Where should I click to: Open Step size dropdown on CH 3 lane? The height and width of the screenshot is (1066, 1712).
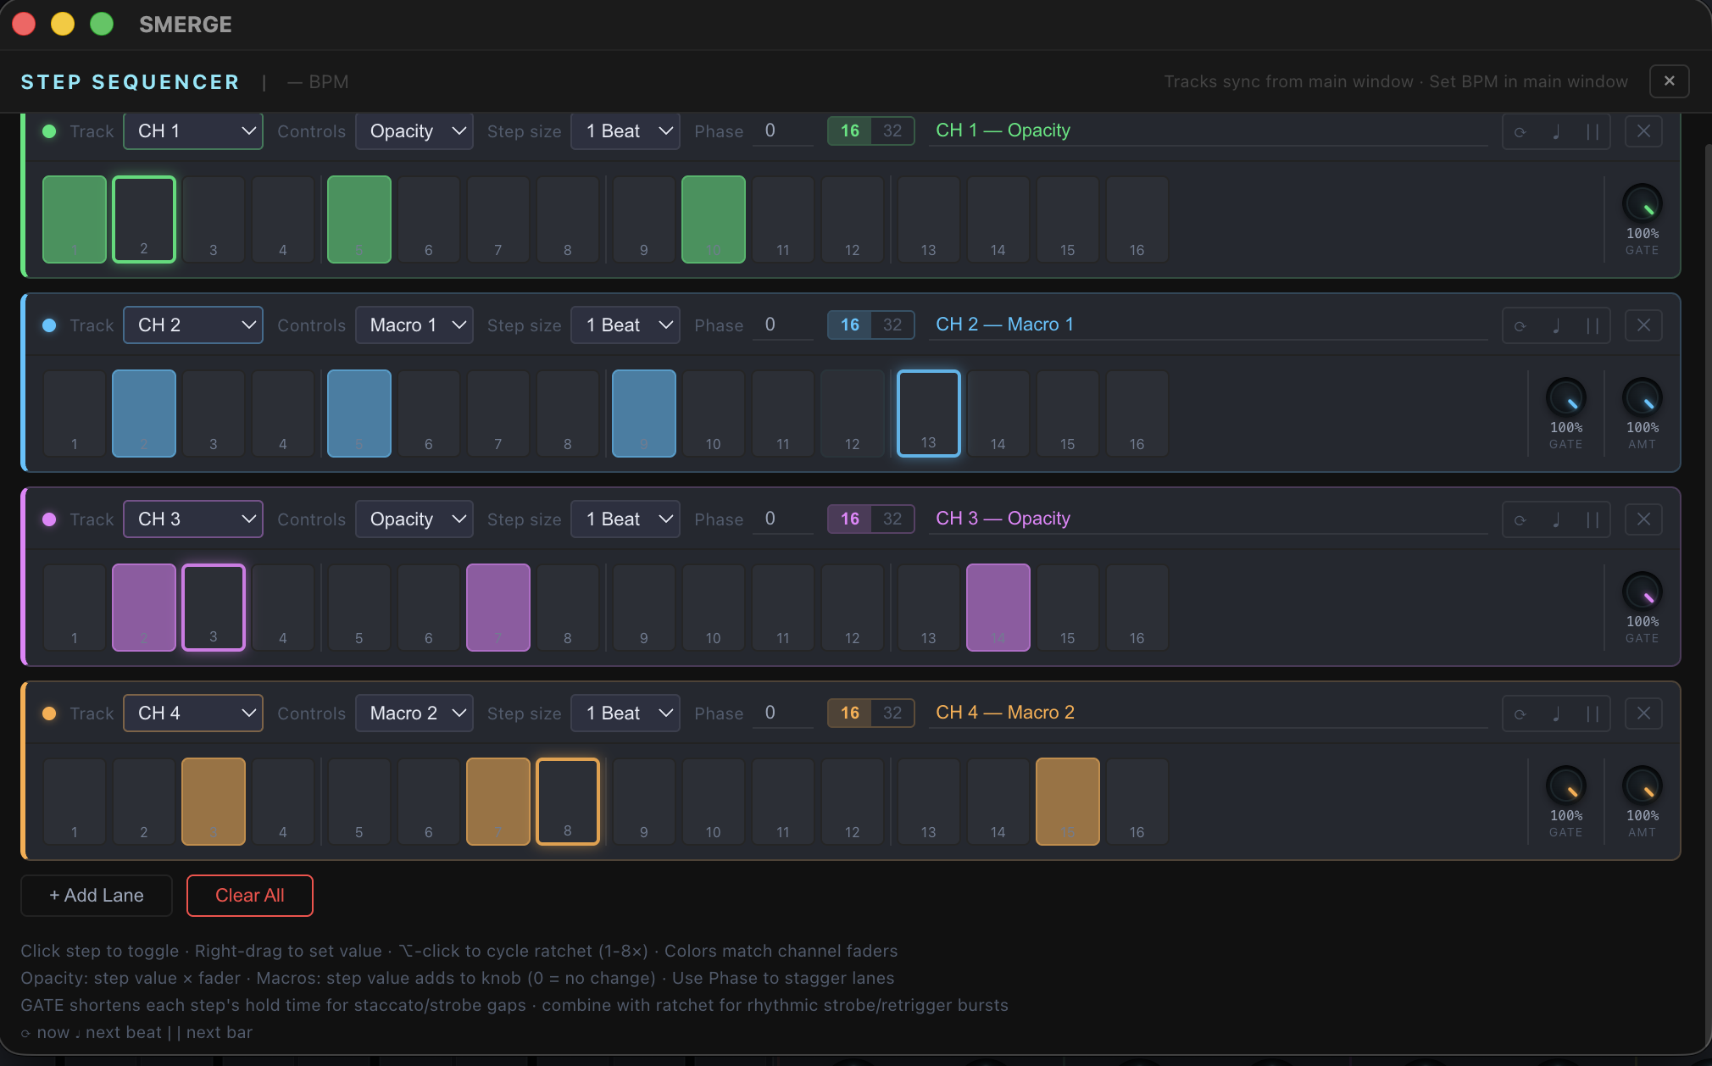[625, 519]
